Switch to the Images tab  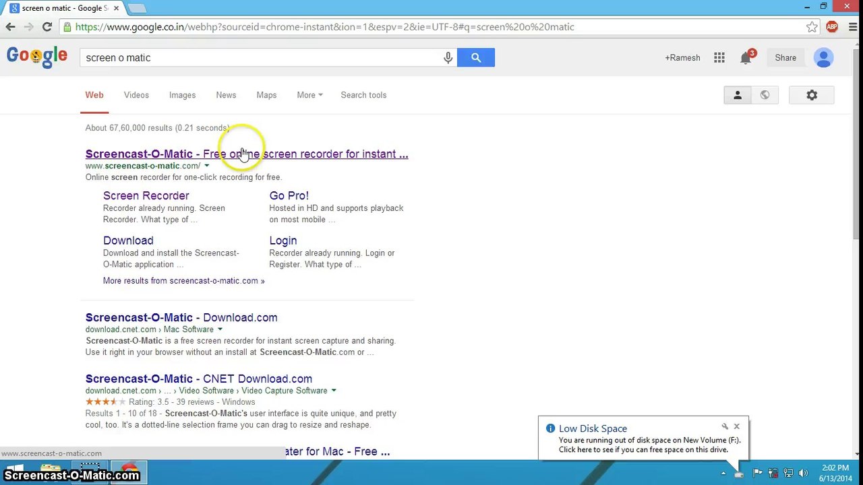[x=182, y=95]
